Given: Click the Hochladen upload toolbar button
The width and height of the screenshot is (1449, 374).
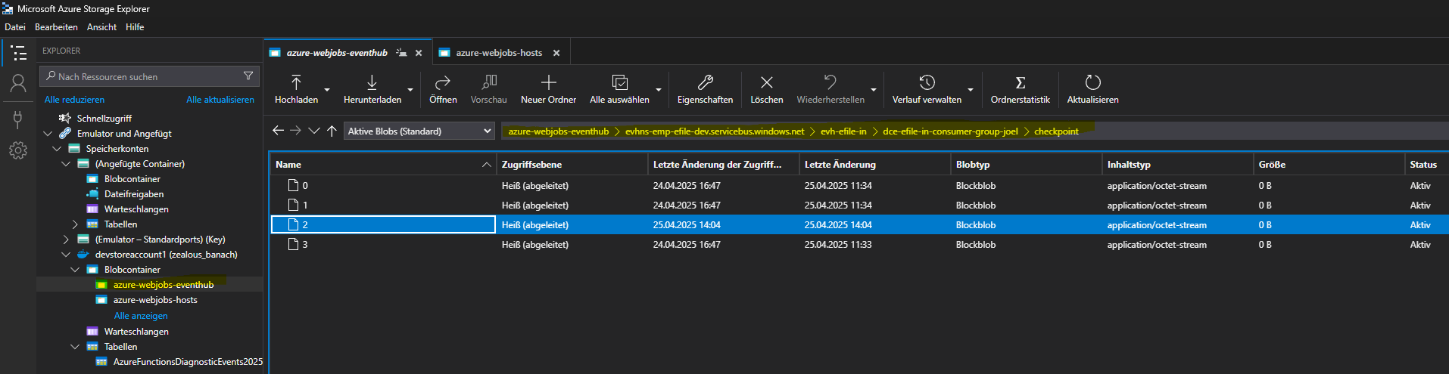Looking at the screenshot, I should (296, 89).
